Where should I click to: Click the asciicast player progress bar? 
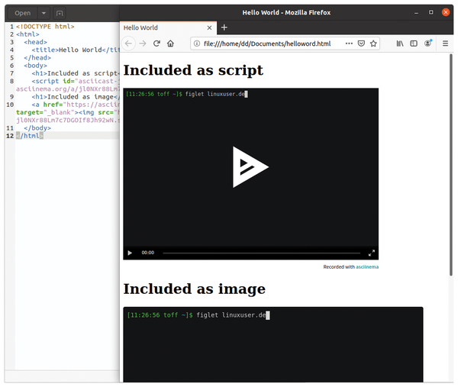(261, 253)
